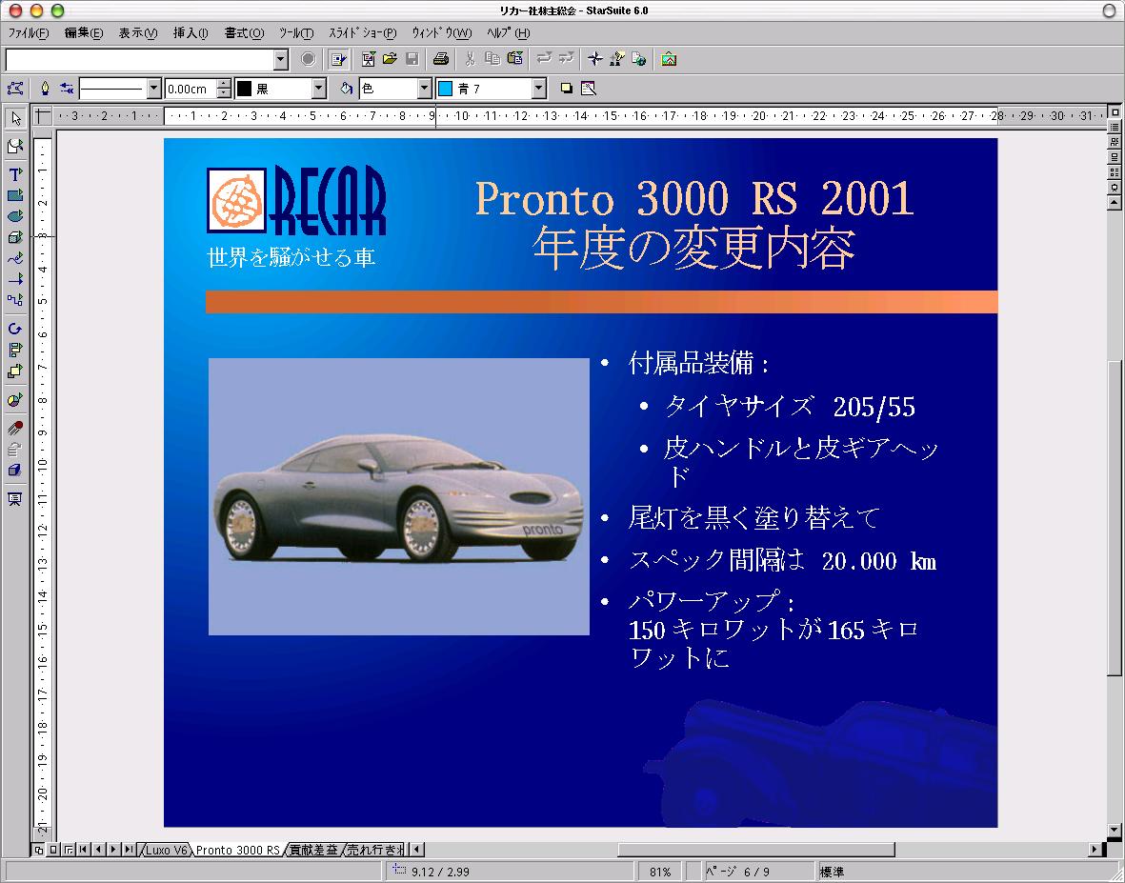The height and width of the screenshot is (883, 1125).
Task: Switch to the 貢献差益 slide tab
Action: coord(312,850)
